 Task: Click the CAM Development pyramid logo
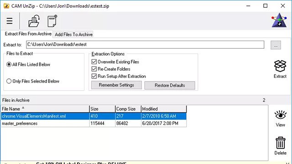[x=279, y=20]
